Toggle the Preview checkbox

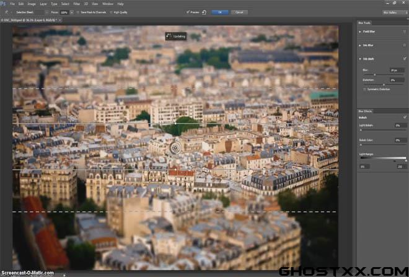pos(188,12)
